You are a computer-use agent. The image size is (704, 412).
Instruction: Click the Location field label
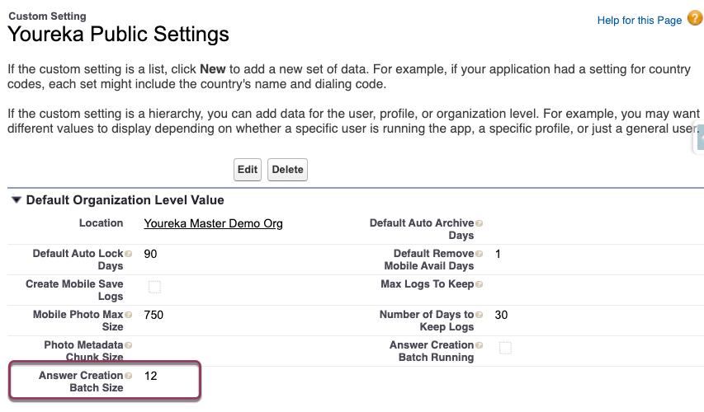point(101,222)
